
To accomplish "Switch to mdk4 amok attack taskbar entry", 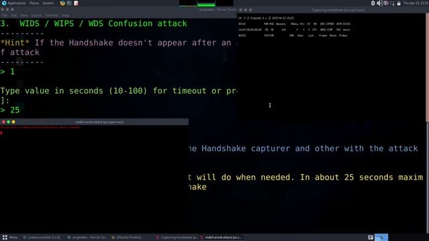I will (221, 238).
